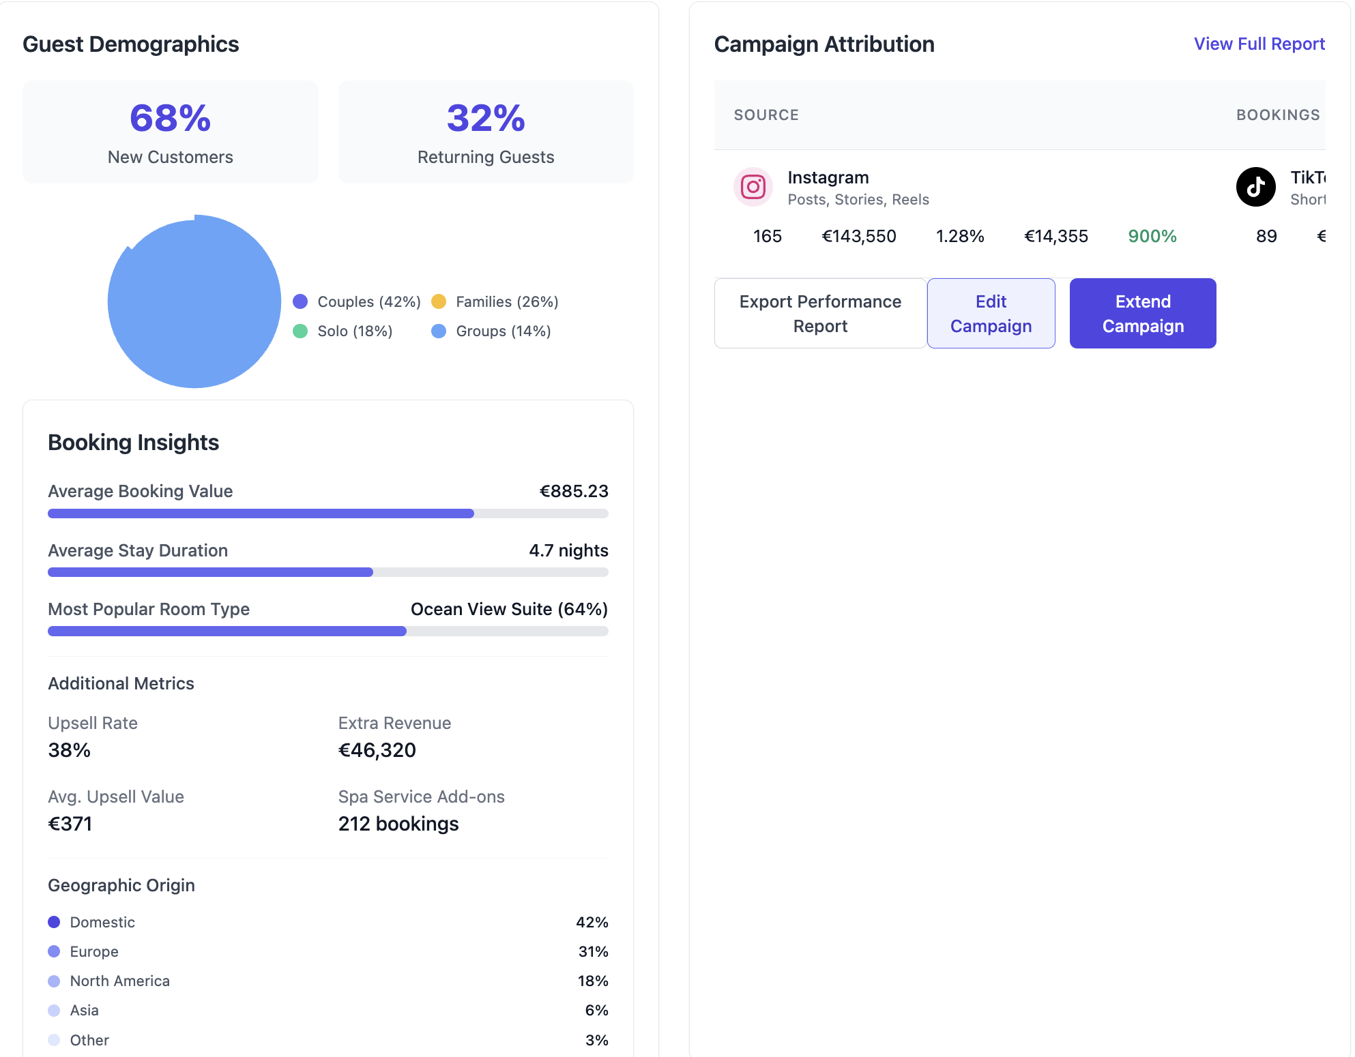Screen dimensions: 1355x1057
Task: Click the Domestic origin color dot
Action: 54,922
